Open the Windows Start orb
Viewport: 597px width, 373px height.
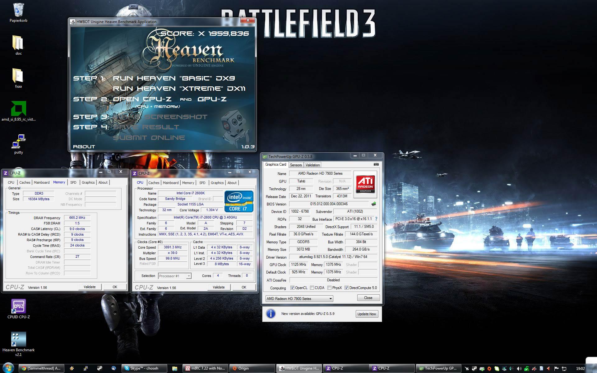(8, 368)
